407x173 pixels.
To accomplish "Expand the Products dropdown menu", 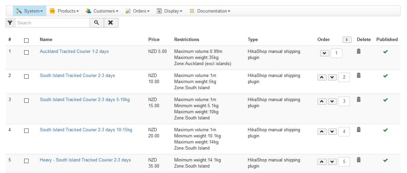I will 64,11.
